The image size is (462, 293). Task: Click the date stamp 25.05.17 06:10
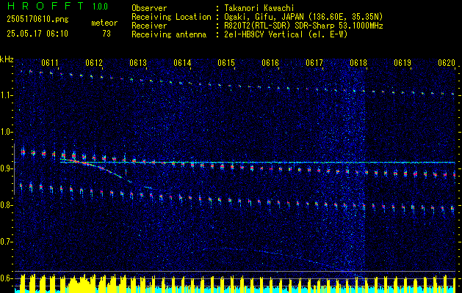click(37, 34)
